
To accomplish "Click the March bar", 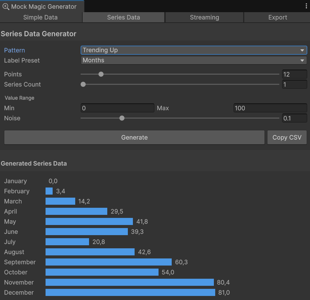I will coord(60,201).
